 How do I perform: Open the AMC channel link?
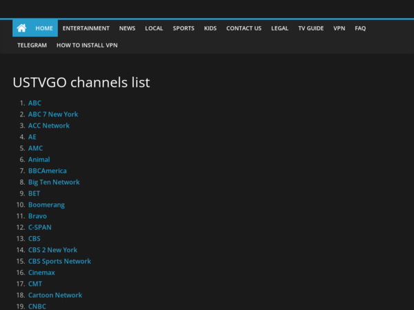pyautogui.click(x=35, y=148)
